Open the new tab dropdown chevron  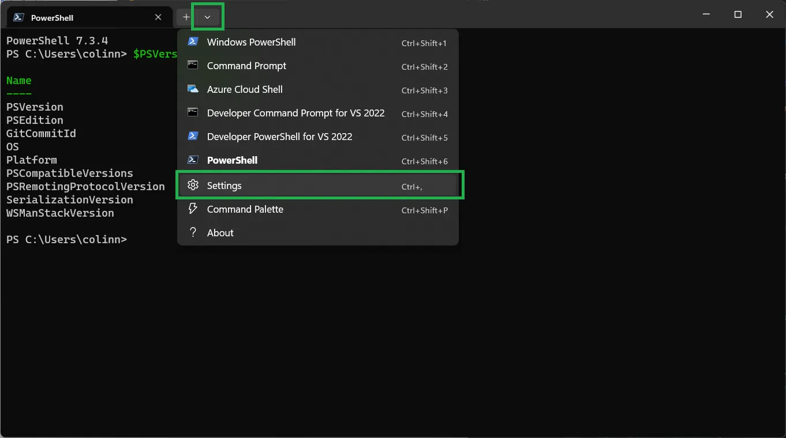point(207,17)
